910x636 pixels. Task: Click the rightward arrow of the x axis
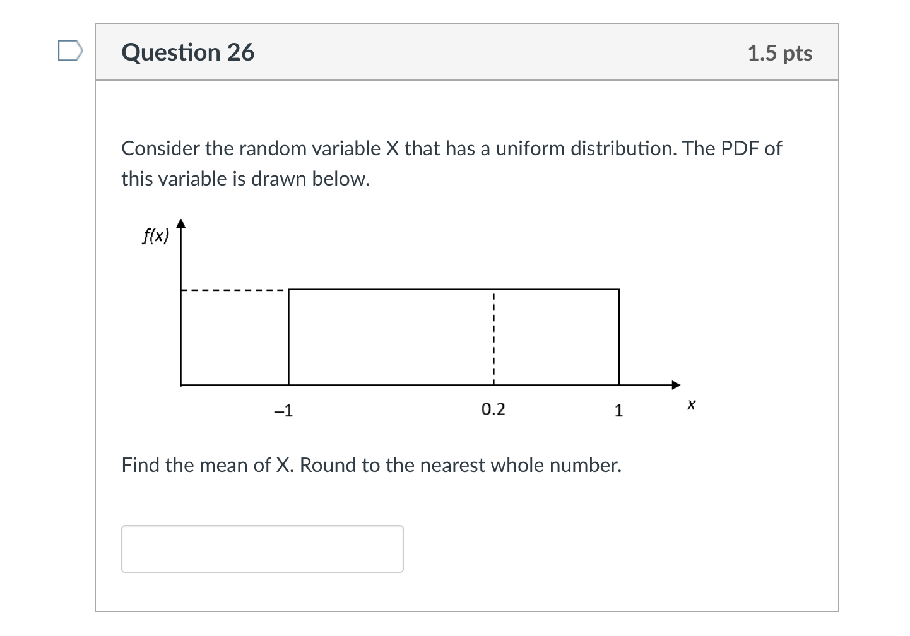tap(677, 384)
